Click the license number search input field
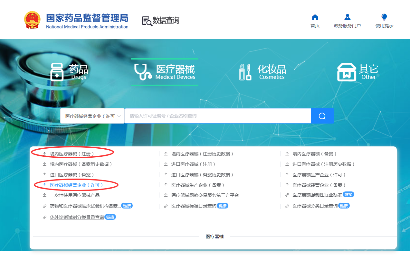This screenshot has width=410, height=269. click(x=217, y=116)
